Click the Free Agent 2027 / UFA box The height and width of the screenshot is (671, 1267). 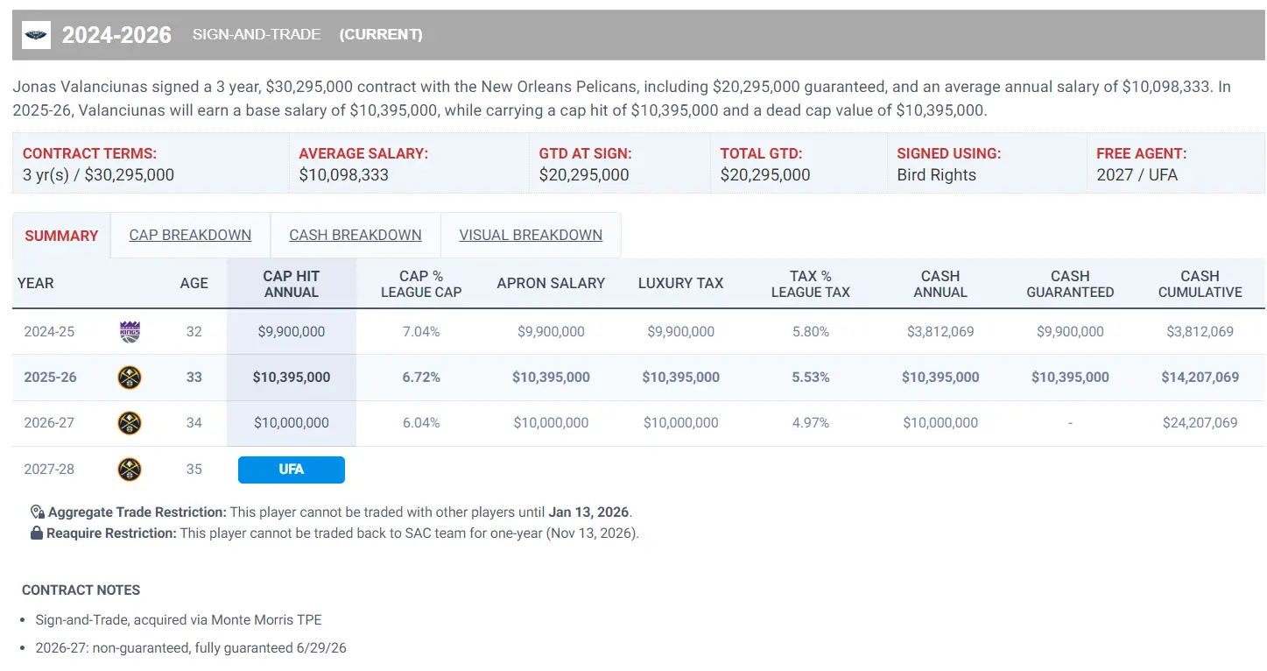1175,164
